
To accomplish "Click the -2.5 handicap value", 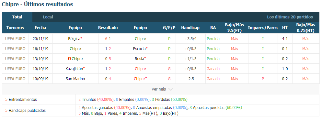I will [190, 79].
